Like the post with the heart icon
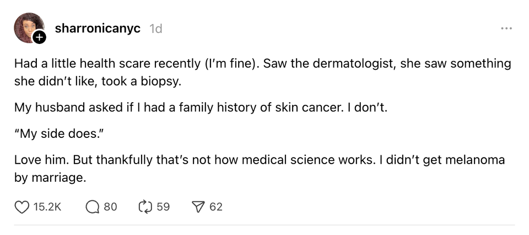The width and height of the screenshot is (529, 235). coord(21,207)
